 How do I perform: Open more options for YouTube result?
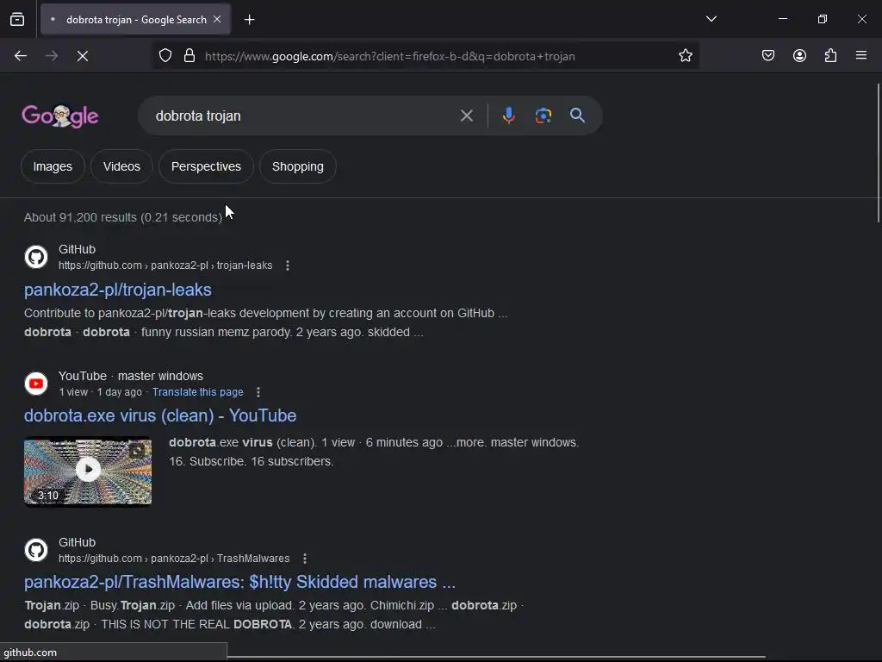pyautogui.click(x=258, y=392)
